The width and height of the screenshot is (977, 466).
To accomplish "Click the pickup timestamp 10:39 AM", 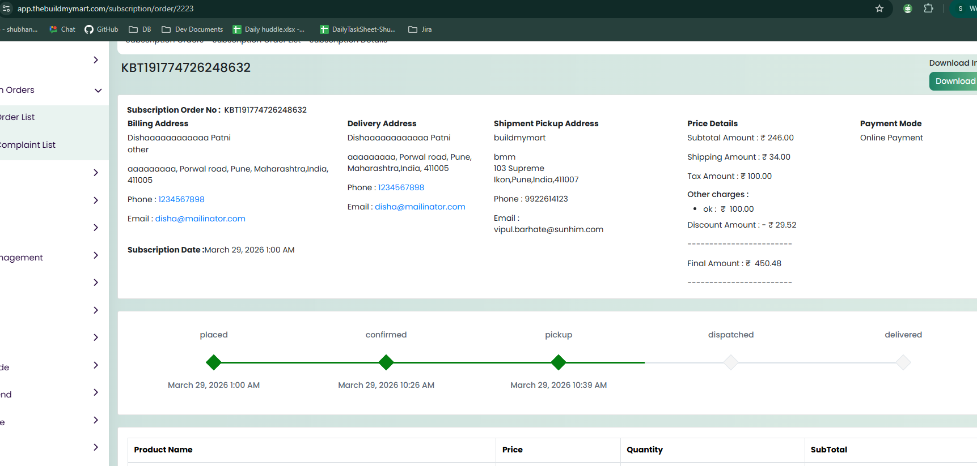I will 559,385.
